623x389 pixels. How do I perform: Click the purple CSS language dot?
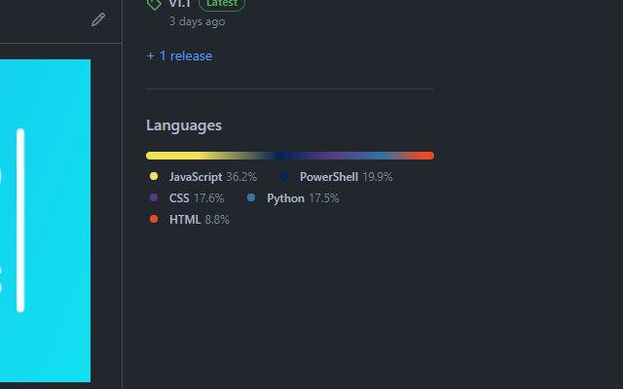point(154,198)
